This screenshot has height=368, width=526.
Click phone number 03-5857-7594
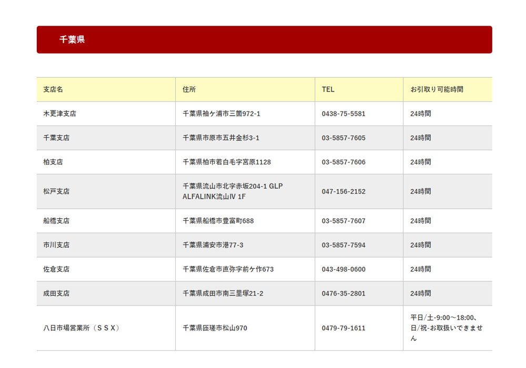[343, 245]
